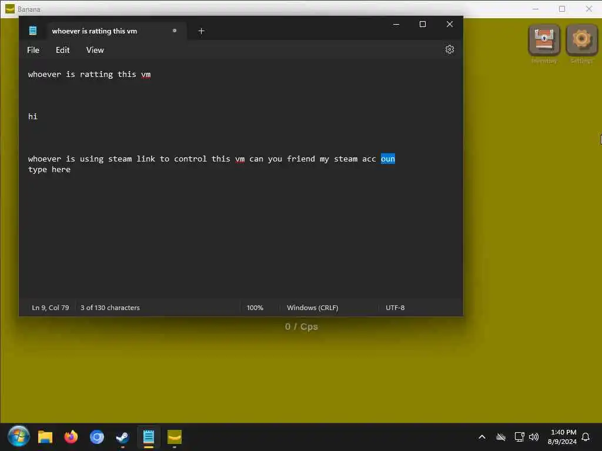Launch Firefox from the taskbar
Viewport: 602px width, 451px height.
coord(71,437)
